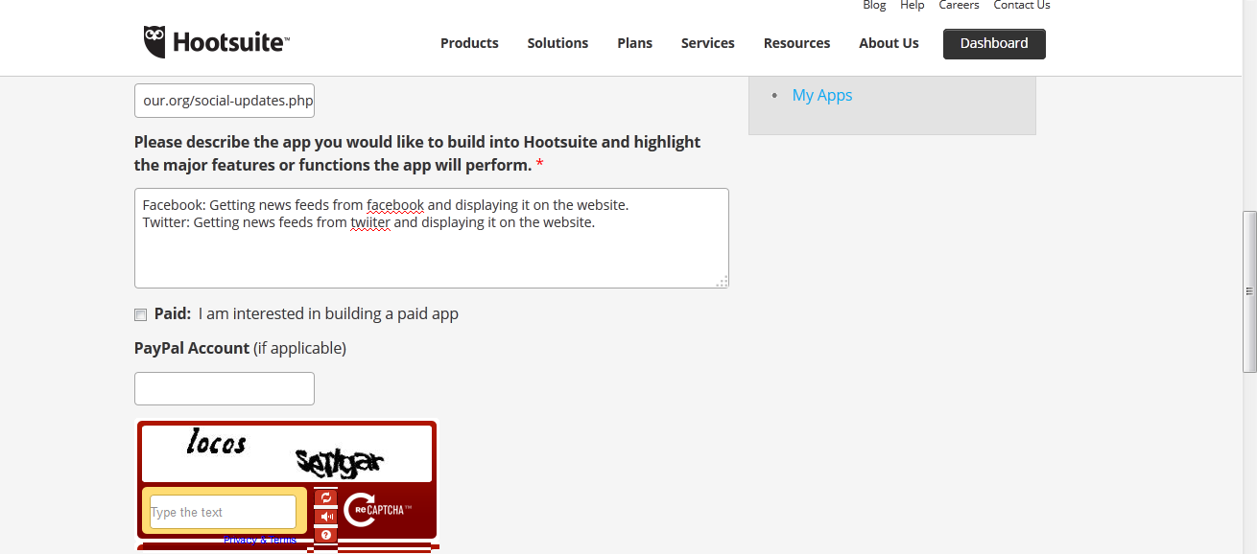1257x554 pixels.
Task: Open the My Apps link
Action: (822, 95)
